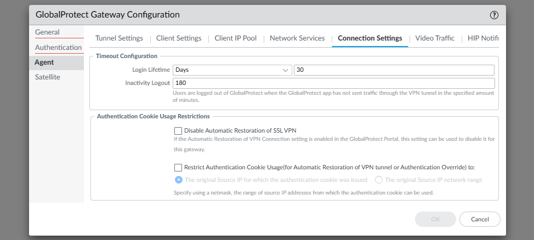Go to the Authentication sidebar section

(58, 48)
